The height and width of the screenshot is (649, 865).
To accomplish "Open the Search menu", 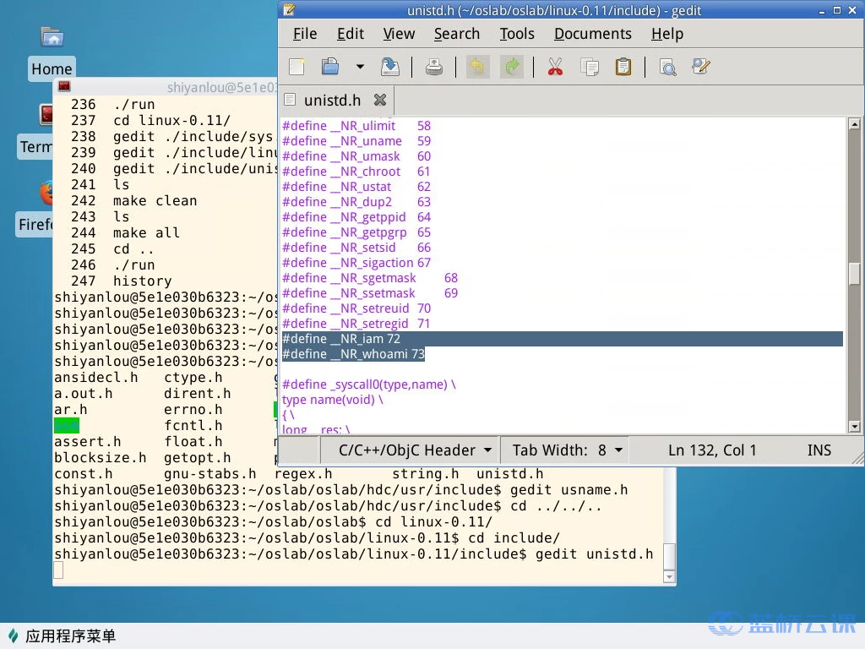I will (457, 34).
